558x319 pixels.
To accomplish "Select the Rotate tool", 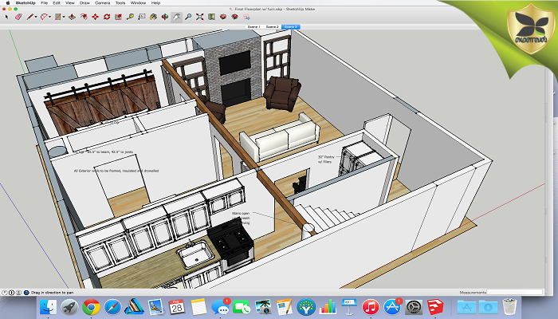I will (107, 16).
